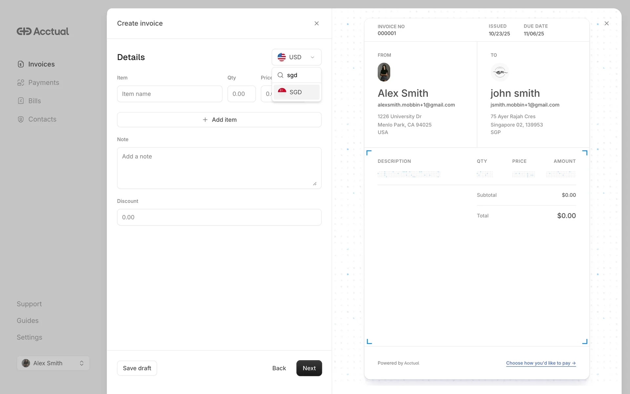Save invoice as draft
This screenshot has height=394, width=630.
tap(137, 368)
